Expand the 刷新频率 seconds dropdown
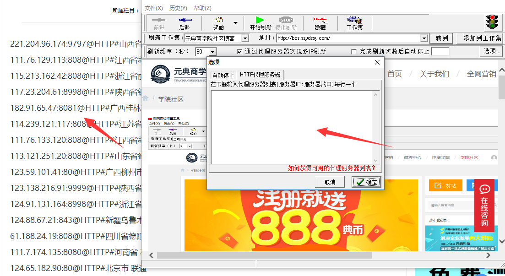Image resolution: width=505 pixels, height=276 pixels. 212,52
